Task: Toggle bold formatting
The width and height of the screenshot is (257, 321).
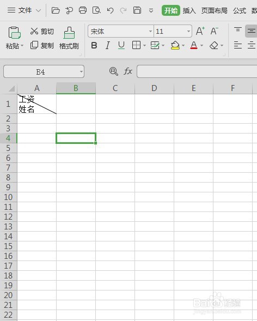Action: point(94,45)
